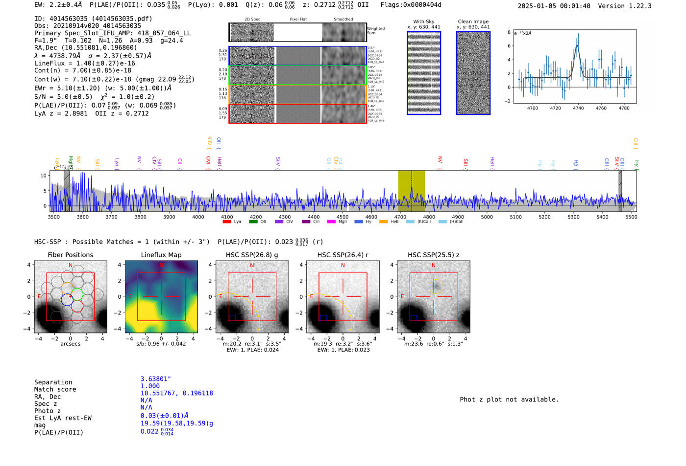
Task: Click the Clean Image panel
Action: [x=473, y=73]
